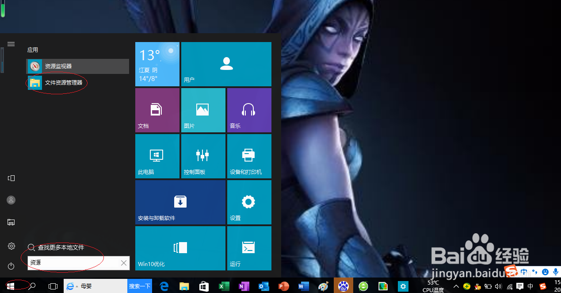
Task: Open green 360 browser icon on taskbar
Action: click(x=363, y=286)
